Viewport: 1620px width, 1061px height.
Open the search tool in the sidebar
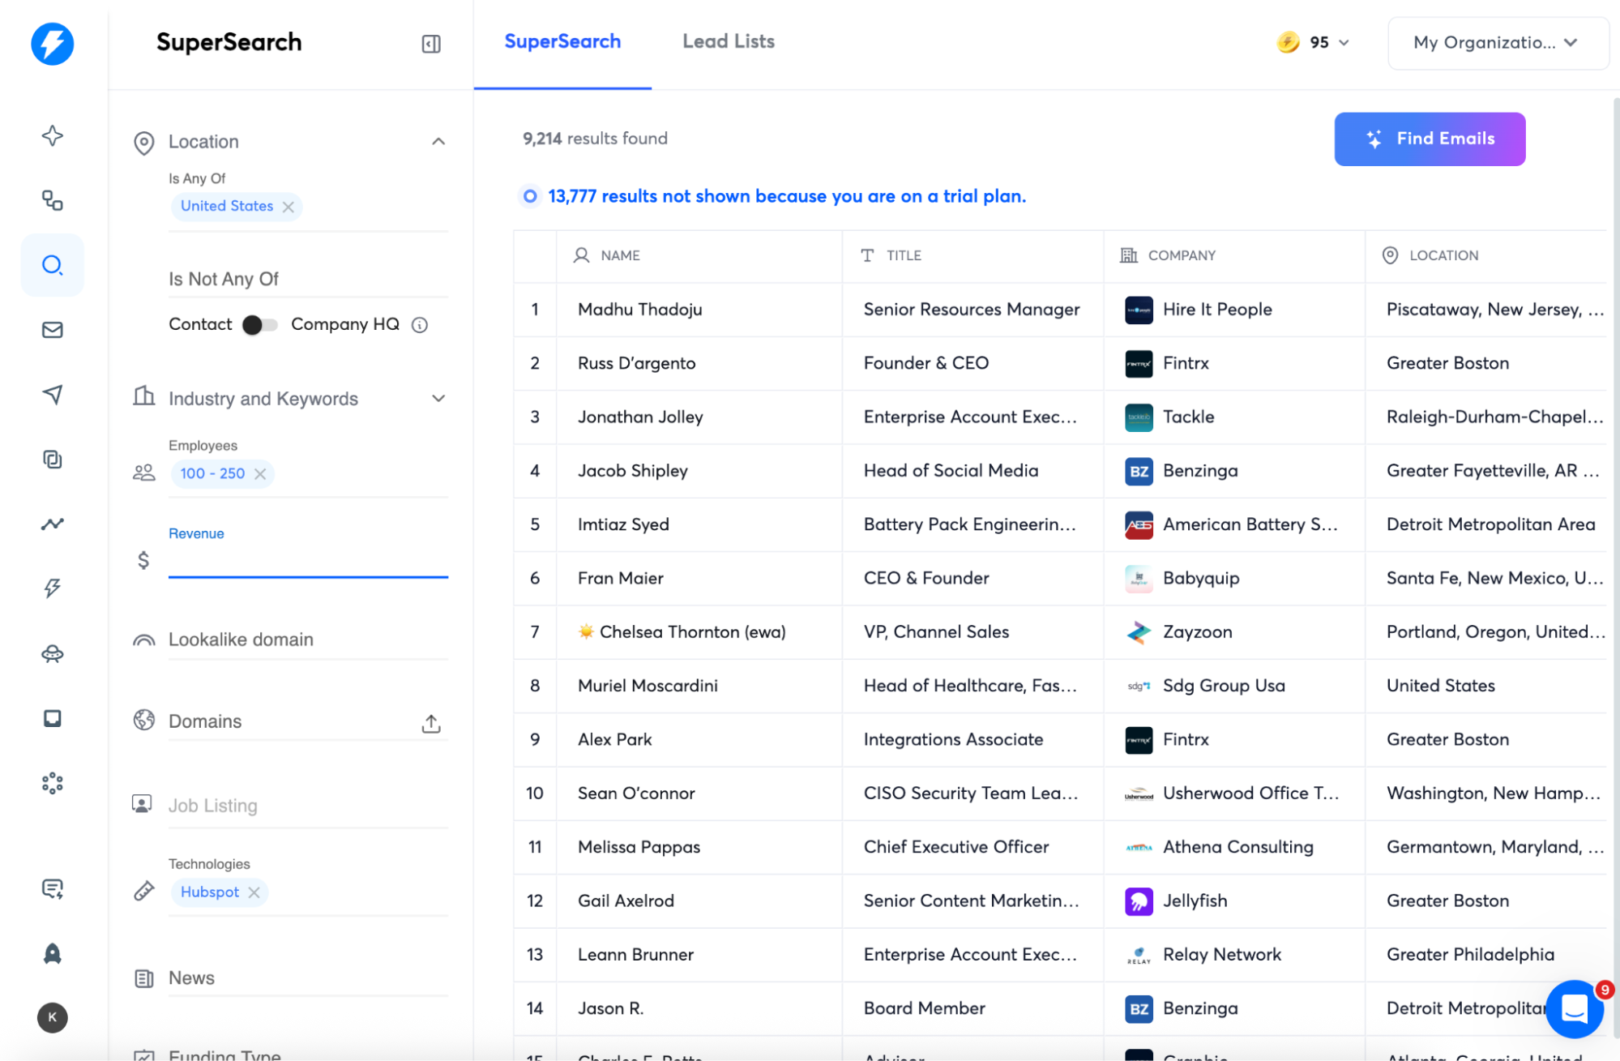pos(52,265)
